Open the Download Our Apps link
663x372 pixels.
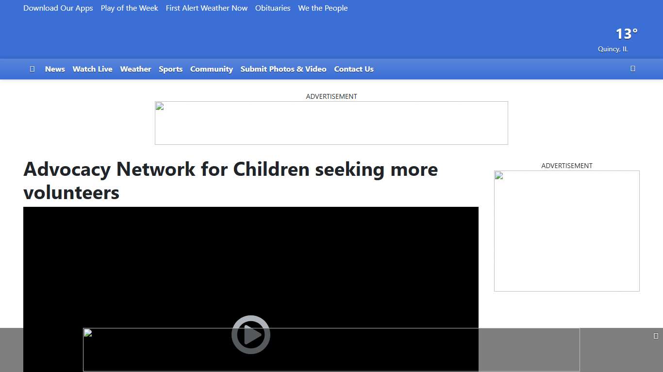tap(58, 8)
